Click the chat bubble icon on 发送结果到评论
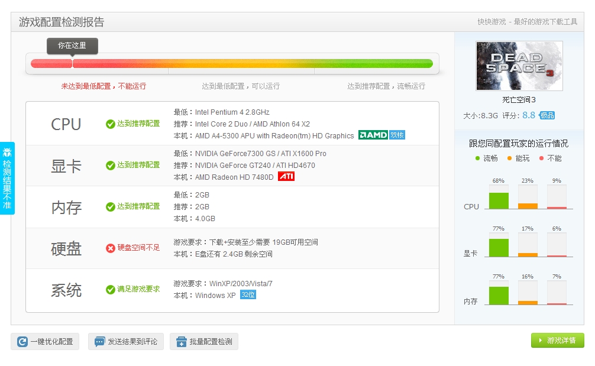The image size is (595, 366). click(100, 341)
